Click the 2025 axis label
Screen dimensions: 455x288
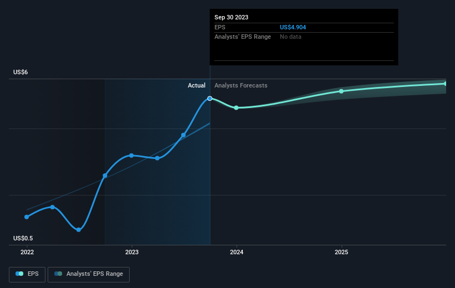pyautogui.click(x=341, y=253)
